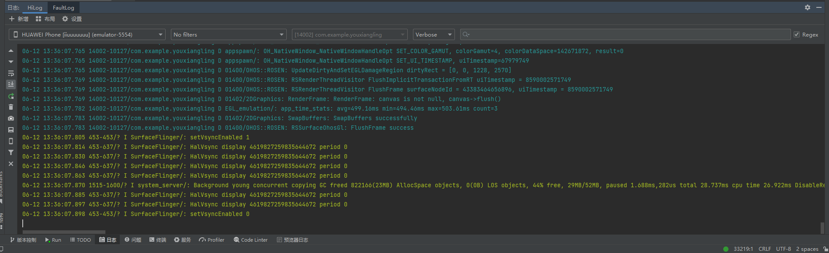
Task: Click log line containing 'app_time_stats'
Action: 260,108
